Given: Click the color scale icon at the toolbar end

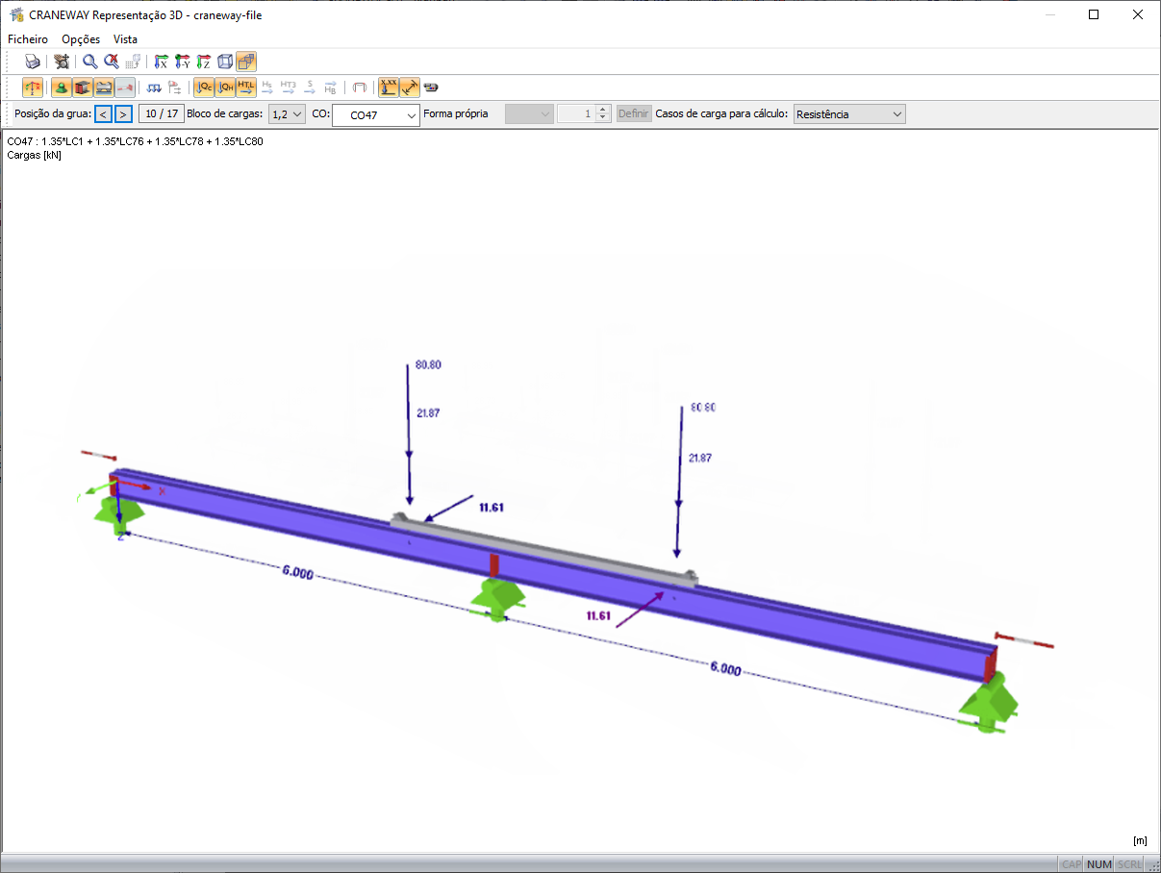Looking at the screenshot, I should pyautogui.click(x=431, y=87).
